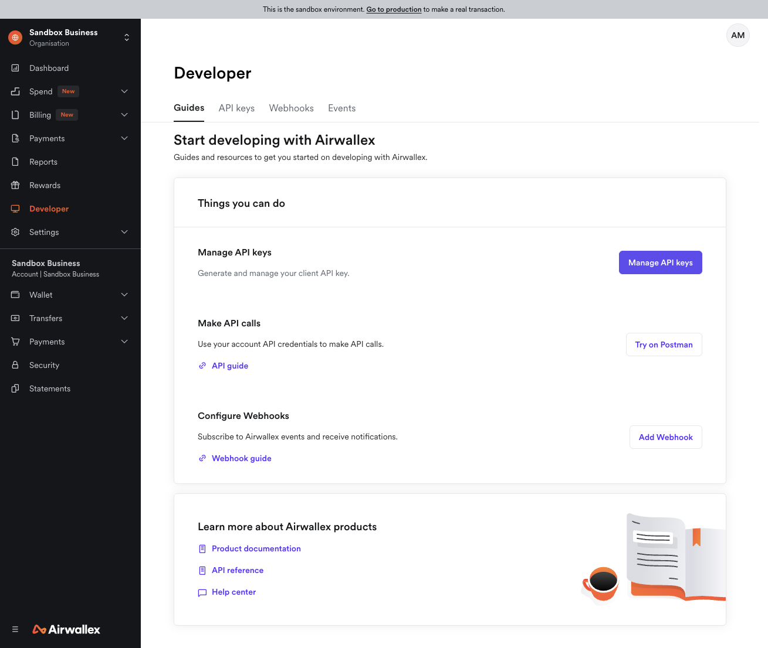
Task: Expand the Transfers menu chevron
Action: (124, 318)
